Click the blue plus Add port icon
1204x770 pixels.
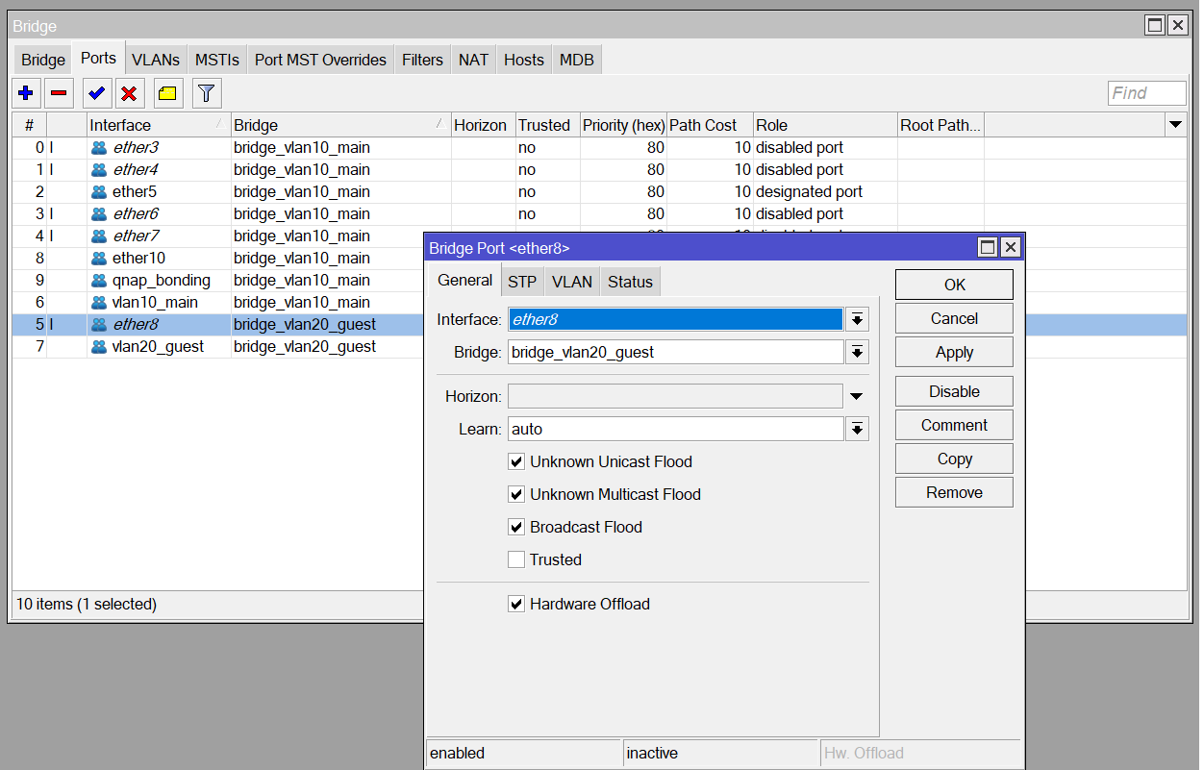pyautogui.click(x=26, y=93)
